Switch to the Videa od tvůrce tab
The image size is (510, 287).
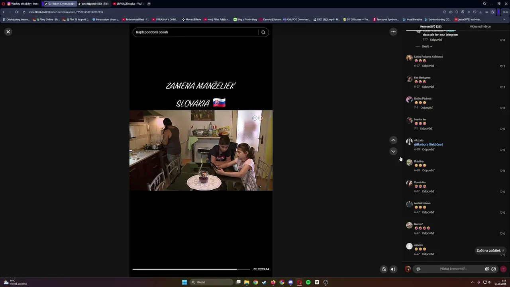(480, 27)
